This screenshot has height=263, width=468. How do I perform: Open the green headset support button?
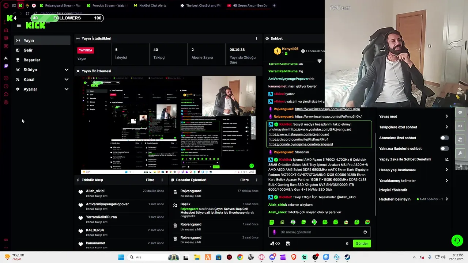[457, 240]
